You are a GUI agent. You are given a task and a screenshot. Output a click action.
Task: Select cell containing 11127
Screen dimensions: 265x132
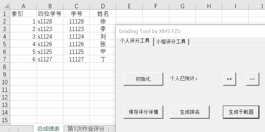point(77,59)
